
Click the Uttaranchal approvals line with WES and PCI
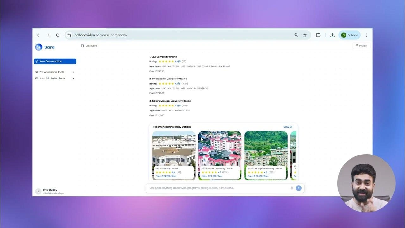tap(178, 88)
